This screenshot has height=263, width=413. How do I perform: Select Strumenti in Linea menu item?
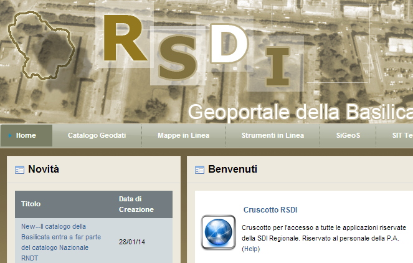[x=273, y=135]
